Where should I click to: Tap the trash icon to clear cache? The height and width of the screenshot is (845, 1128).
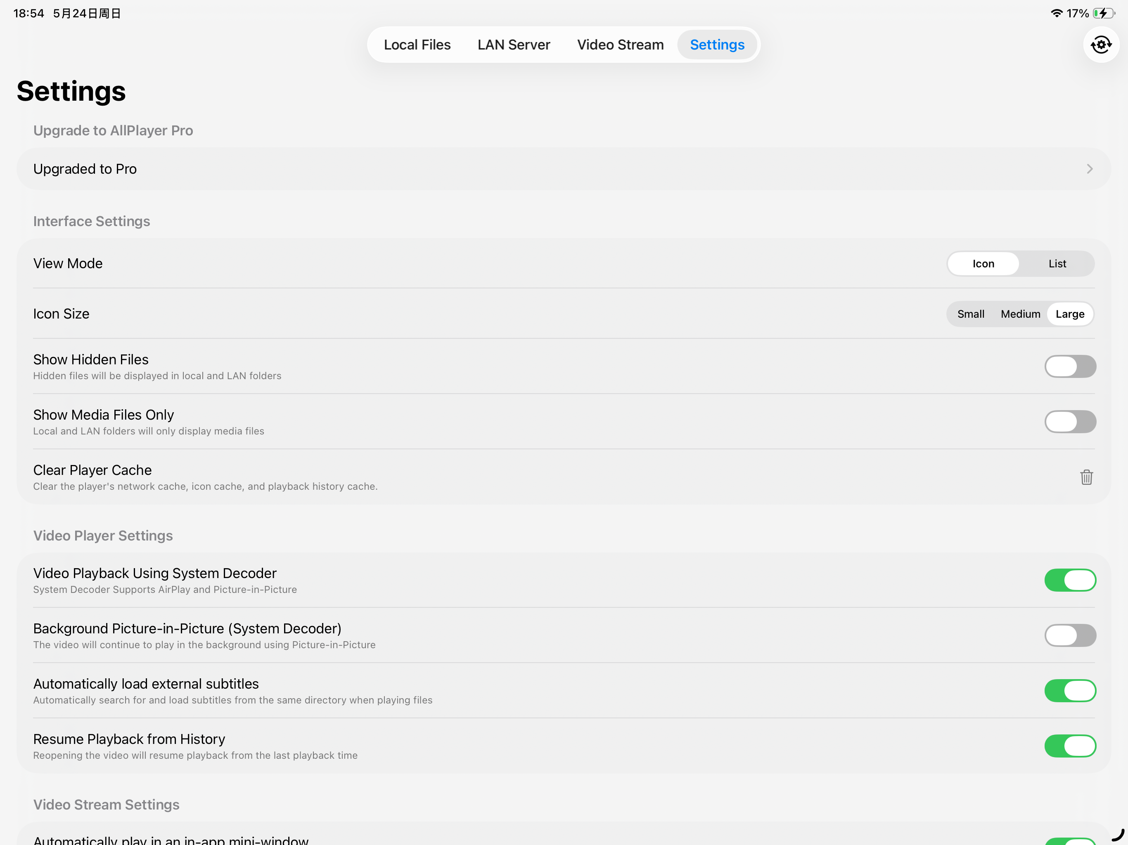1086,477
